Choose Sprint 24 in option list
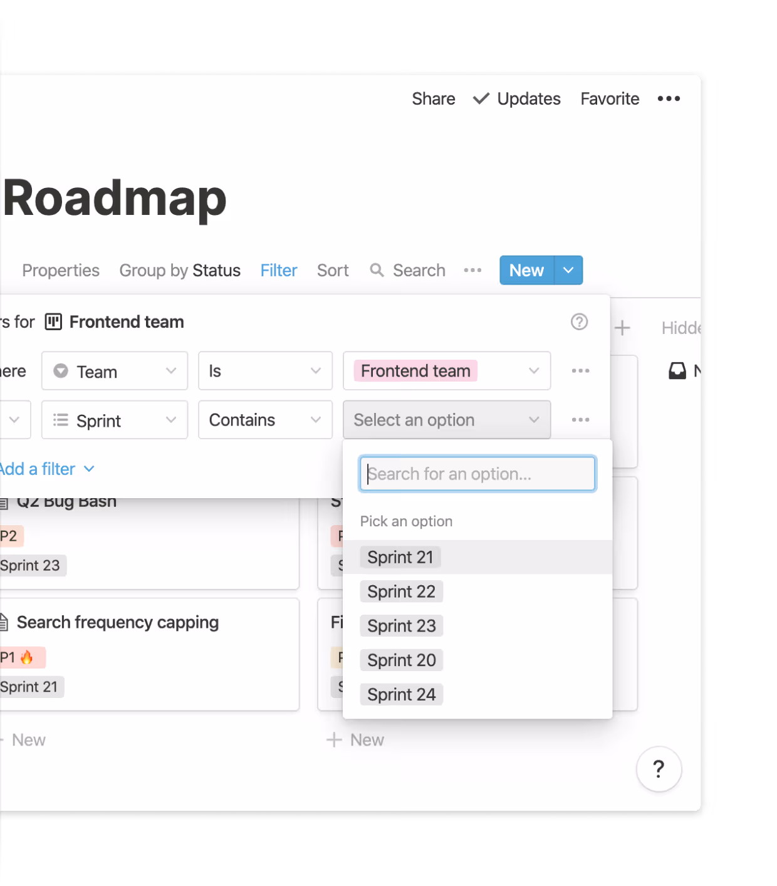777x886 pixels. click(401, 694)
